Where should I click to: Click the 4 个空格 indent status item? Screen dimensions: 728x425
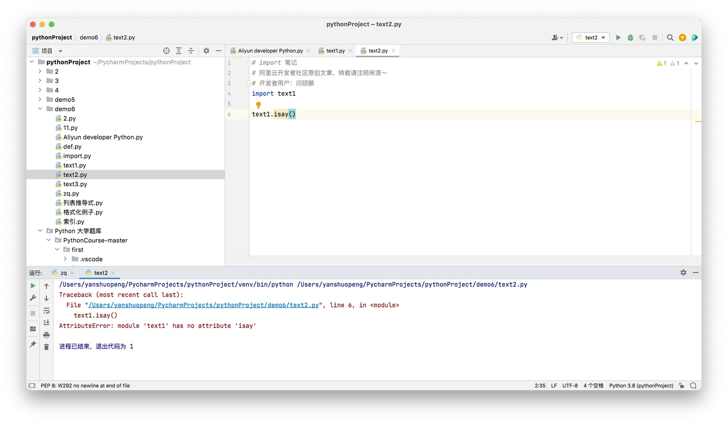click(x=593, y=386)
